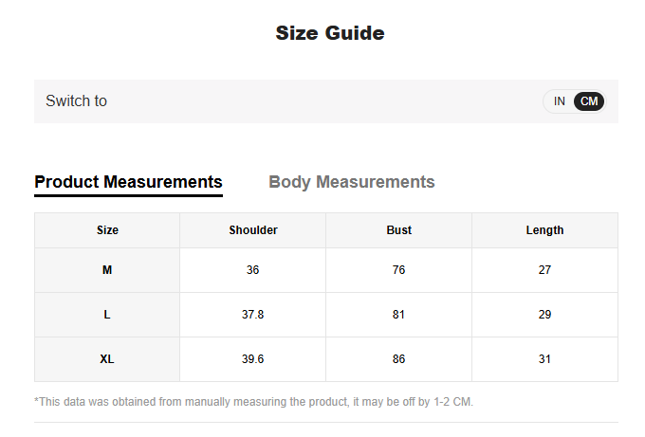
Task: Switch to the Body Measurements tab
Action: click(x=352, y=182)
